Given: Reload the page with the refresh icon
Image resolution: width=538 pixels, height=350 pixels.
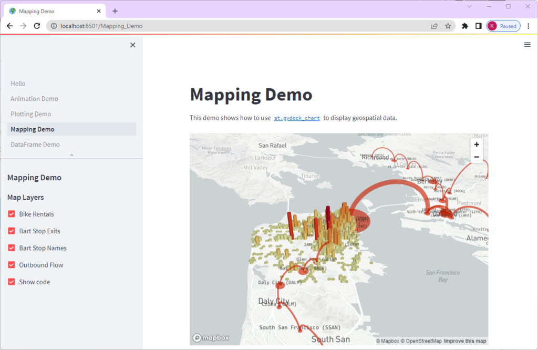Looking at the screenshot, I should click(37, 26).
